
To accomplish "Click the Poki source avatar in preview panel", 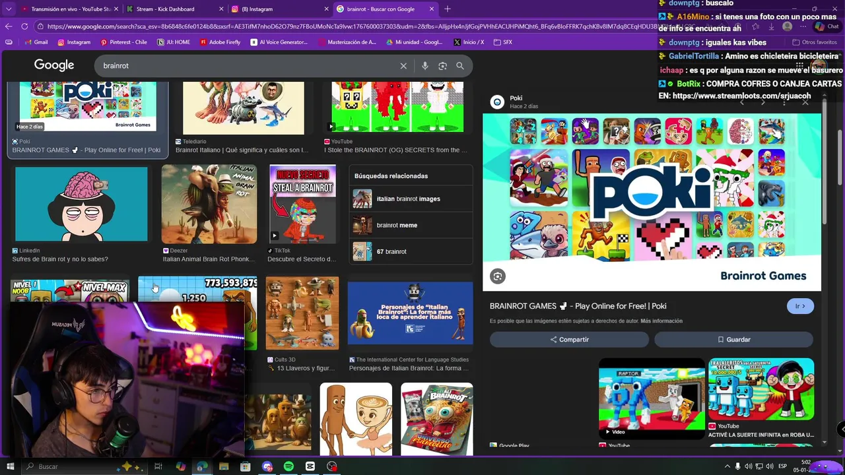I will (497, 102).
